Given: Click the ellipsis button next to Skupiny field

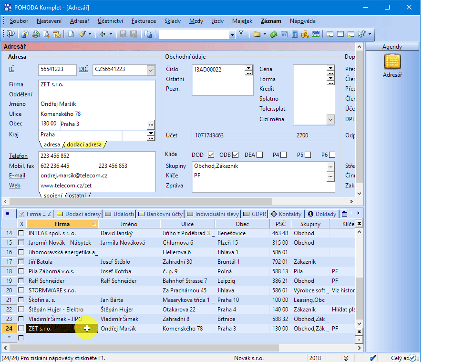Looking at the screenshot, I should pos(330,166).
